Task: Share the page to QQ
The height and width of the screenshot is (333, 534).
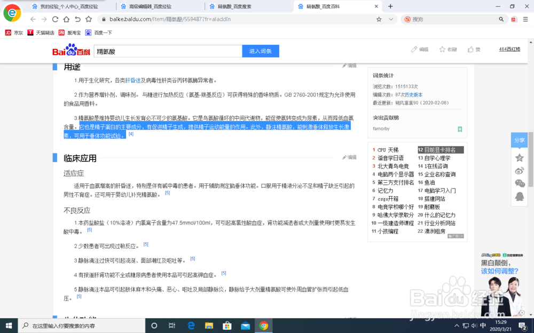Action: (x=519, y=196)
